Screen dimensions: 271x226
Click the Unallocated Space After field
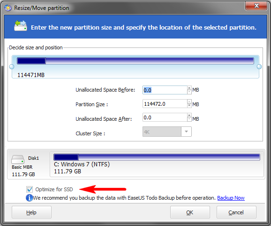165,117
